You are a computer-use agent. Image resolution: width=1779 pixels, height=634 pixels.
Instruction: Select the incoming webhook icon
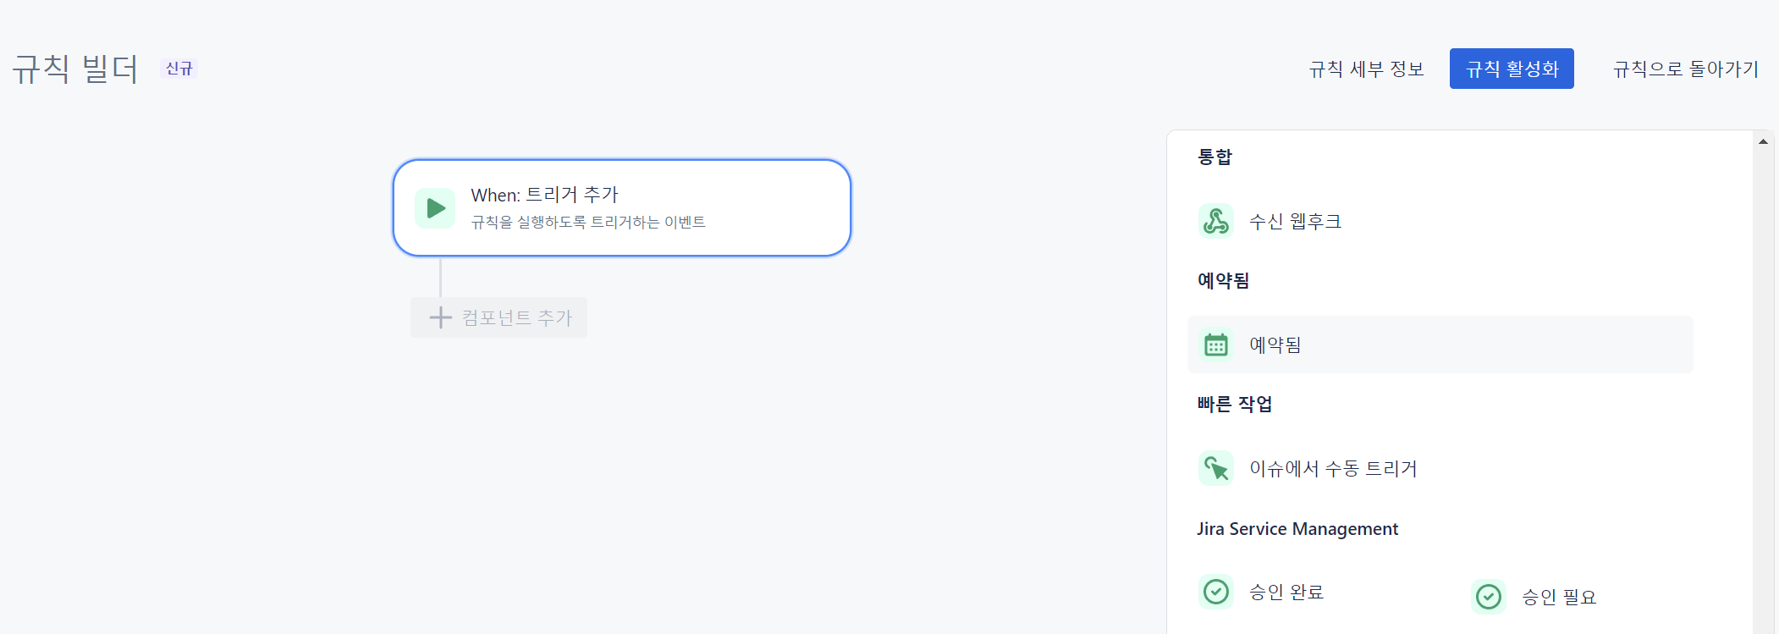(1216, 221)
